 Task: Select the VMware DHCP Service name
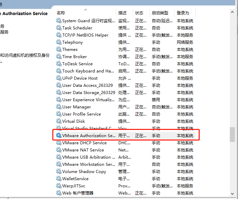tap(84, 143)
